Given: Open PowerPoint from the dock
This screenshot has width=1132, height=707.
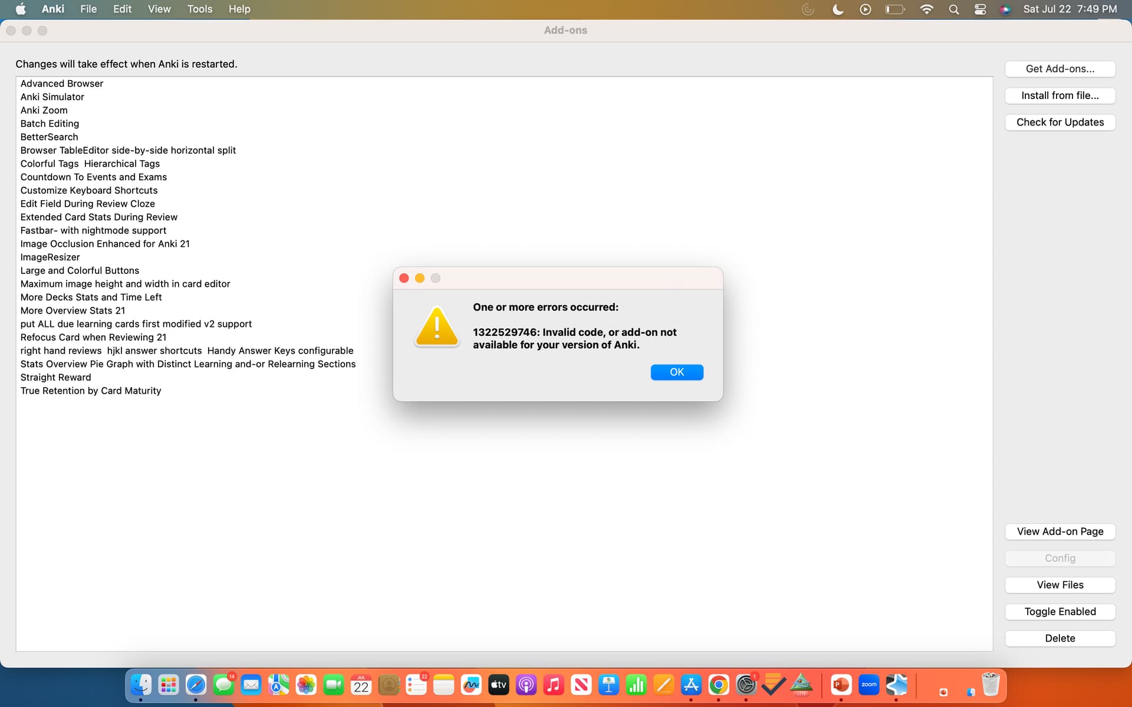Looking at the screenshot, I should [841, 685].
